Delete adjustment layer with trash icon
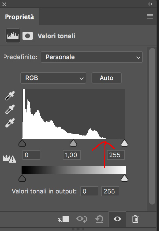Screen dimensions: 159x231 coord(135,219)
